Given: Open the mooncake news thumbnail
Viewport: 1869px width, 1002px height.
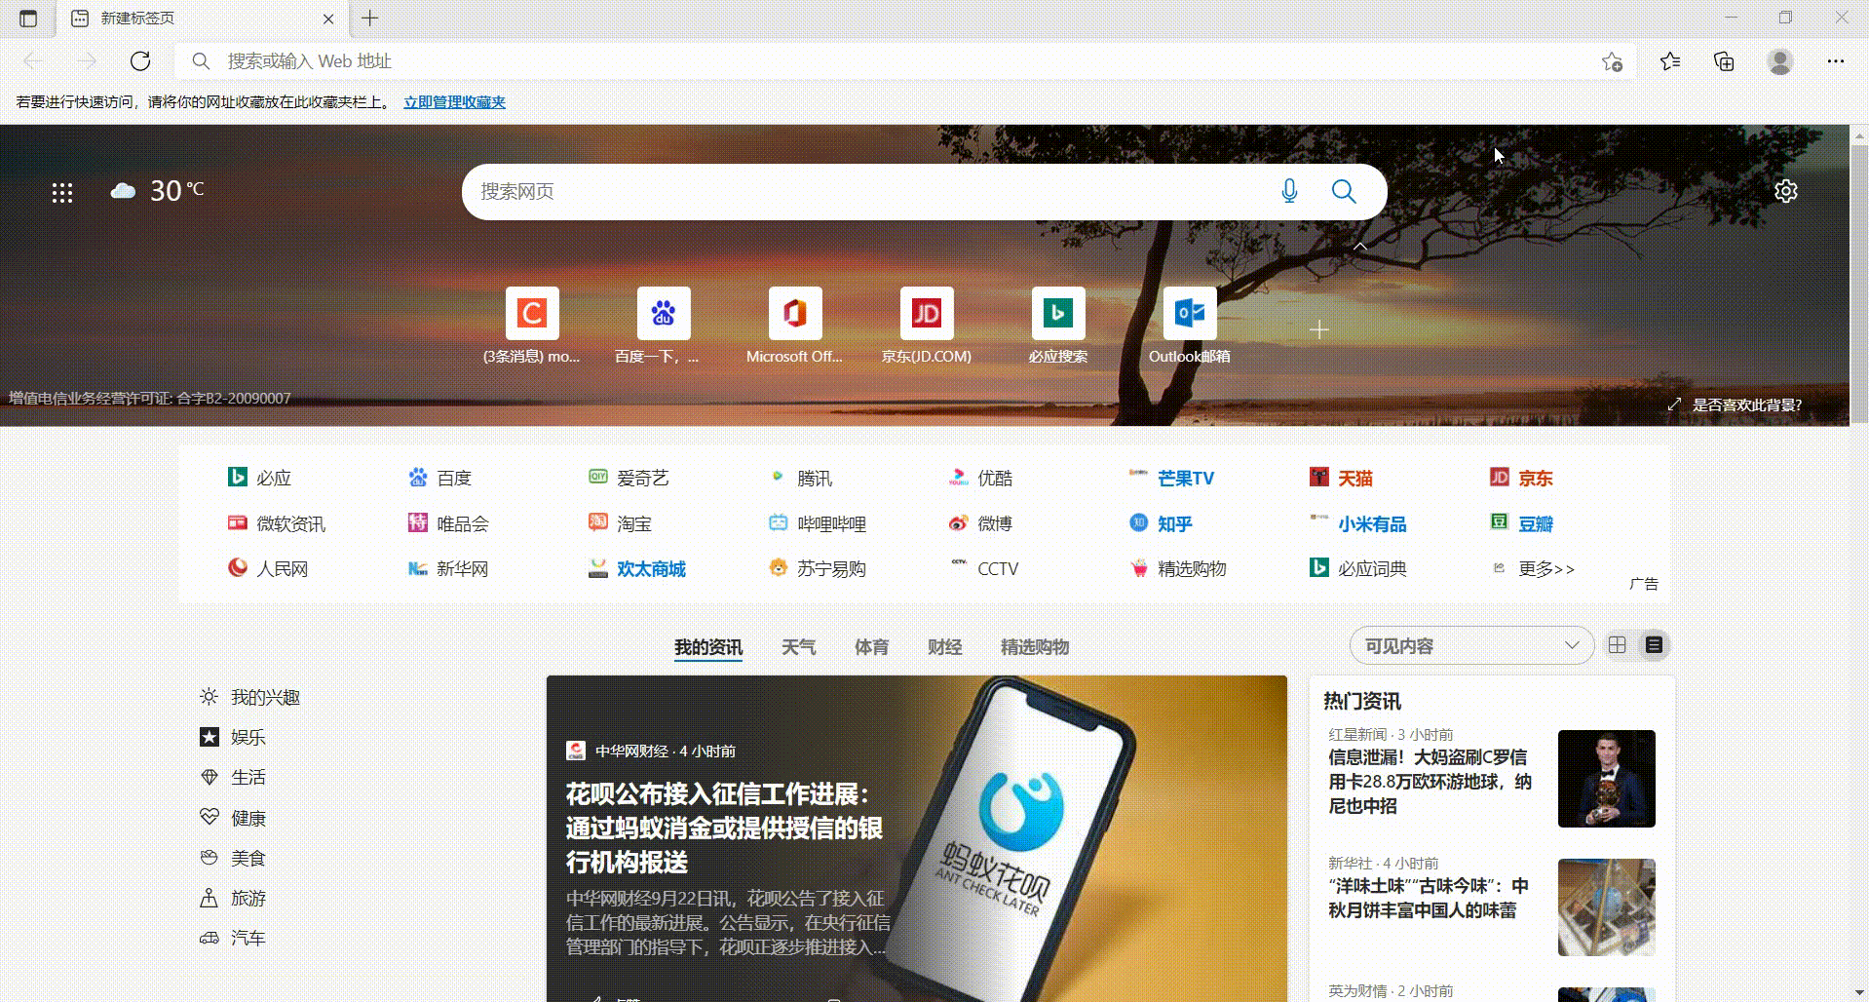Looking at the screenshot, I should (1606, 907).
